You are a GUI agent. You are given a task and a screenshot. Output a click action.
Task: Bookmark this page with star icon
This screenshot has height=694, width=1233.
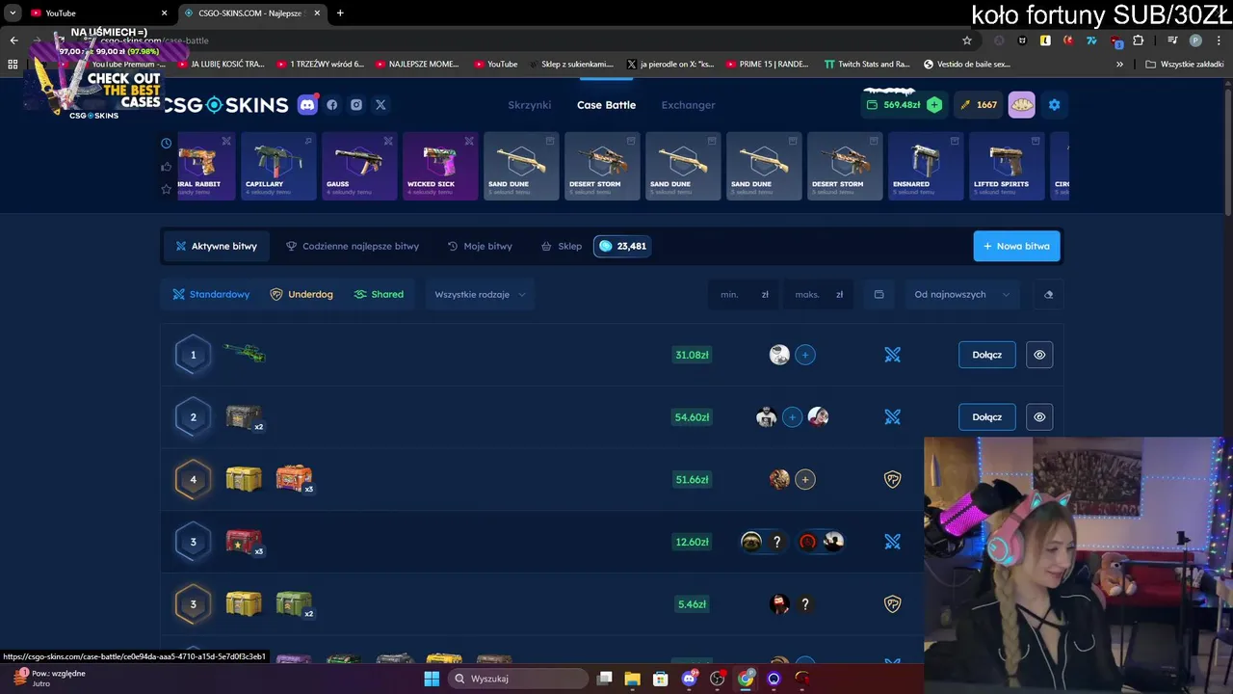967,40
